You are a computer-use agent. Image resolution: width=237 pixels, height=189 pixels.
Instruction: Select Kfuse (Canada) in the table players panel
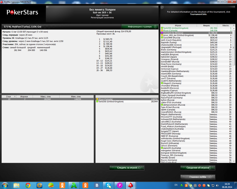pos(127,99)
